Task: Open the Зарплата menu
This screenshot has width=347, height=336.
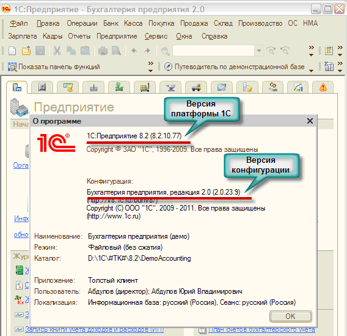Action: (23, 36)
